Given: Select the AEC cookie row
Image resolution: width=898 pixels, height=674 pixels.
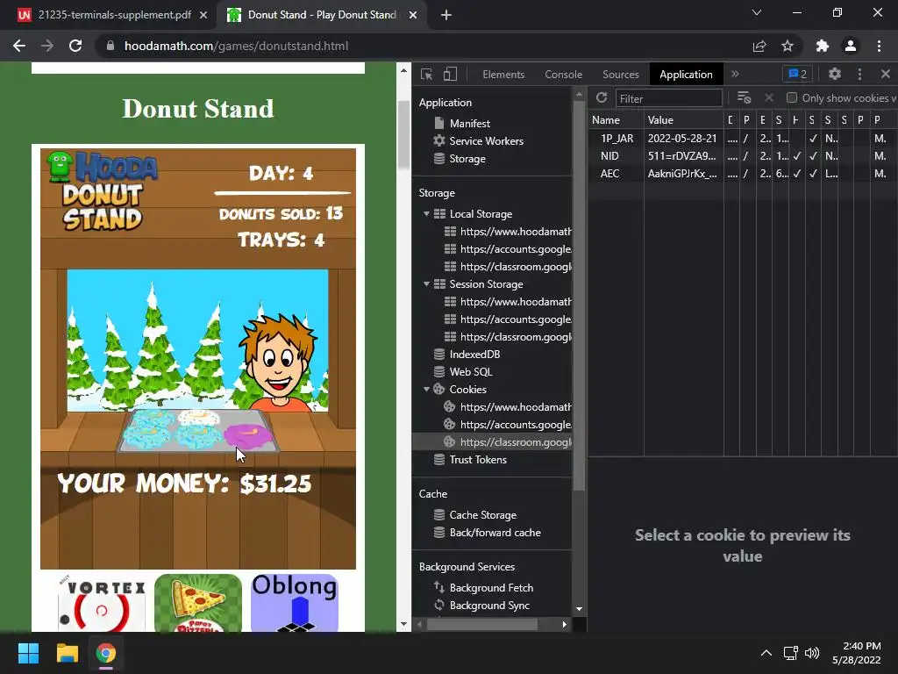Looking at the screenshot, I should point(743,174).
